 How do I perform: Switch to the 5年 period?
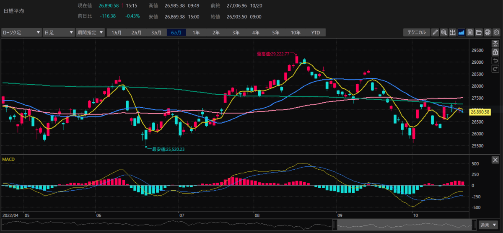coord(275,32)
